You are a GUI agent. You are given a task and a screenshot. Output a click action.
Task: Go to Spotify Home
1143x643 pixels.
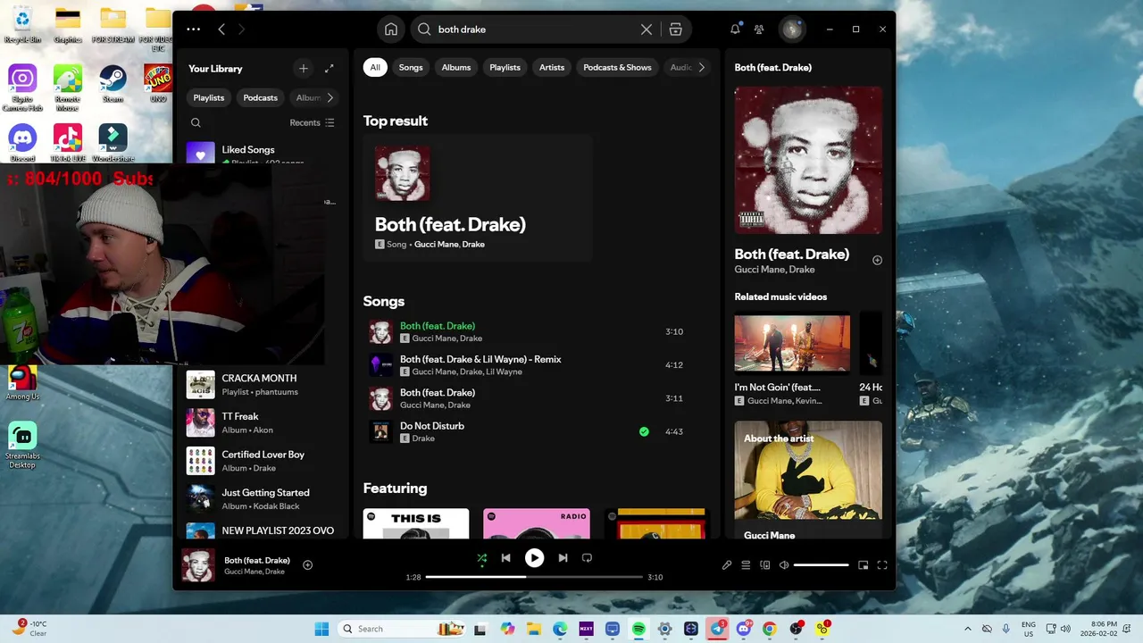click(x=391, y=29)
